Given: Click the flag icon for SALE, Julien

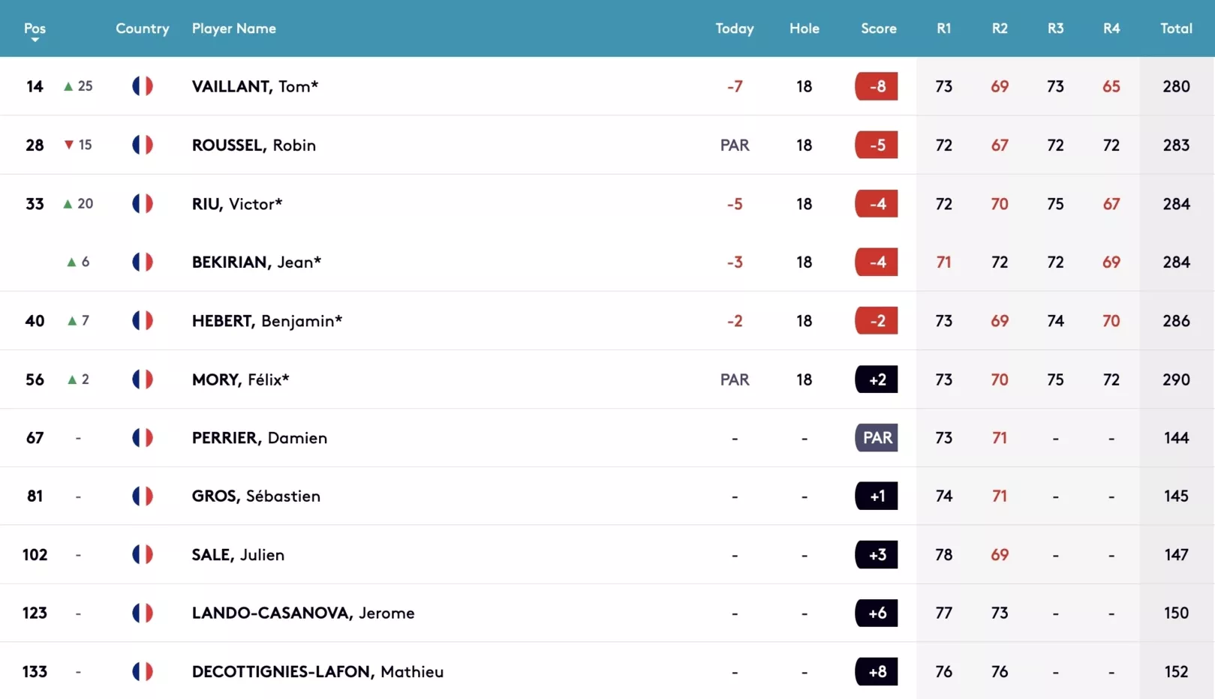Looking at the screenshot, I should [x=143, y=554].
